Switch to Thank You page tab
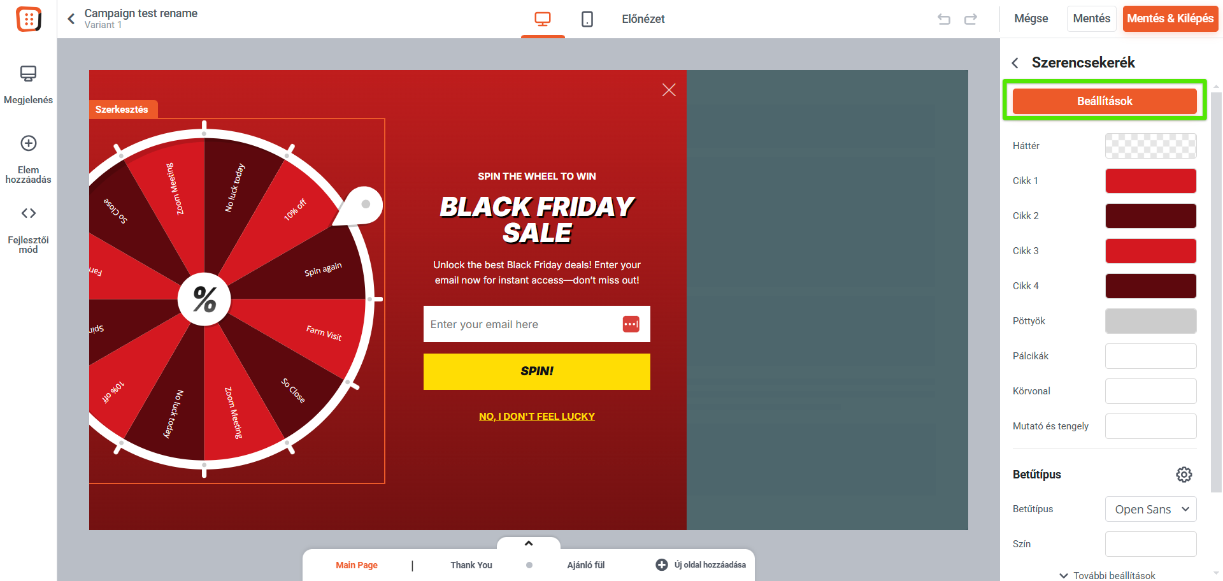 coord(471,565)
